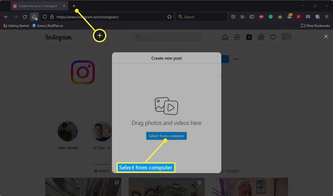Viewport: 333px width, 196px height.
Task: Open the Getting Started bookmark
Action: click(x=16, y=26)
